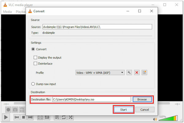Expand the Profile dropdown list
The width and height of the screenshot is (184, 123).
tap(122, 73)
